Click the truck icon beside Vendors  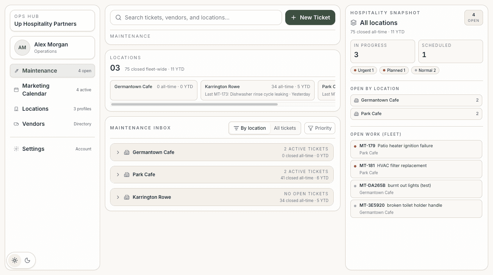pos(16,124)
